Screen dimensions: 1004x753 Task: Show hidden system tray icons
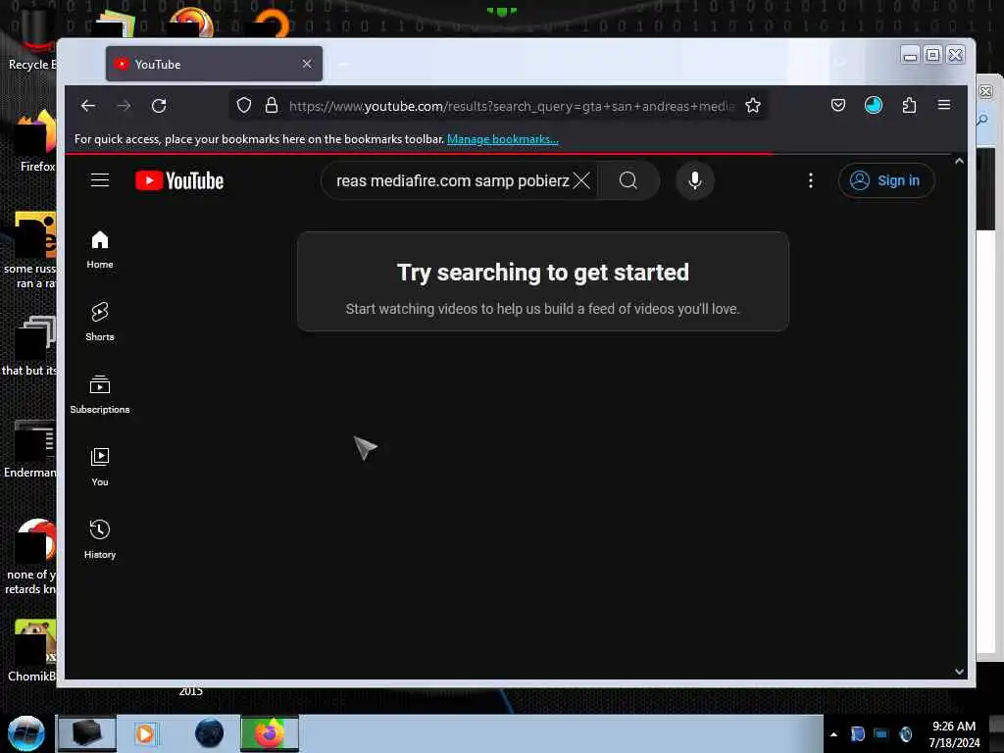tap(833, 734)
